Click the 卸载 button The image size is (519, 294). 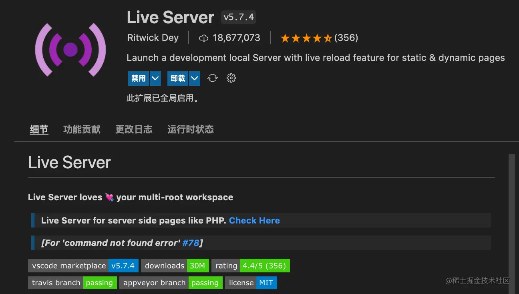pyautogui.click(x=178, y=79)
